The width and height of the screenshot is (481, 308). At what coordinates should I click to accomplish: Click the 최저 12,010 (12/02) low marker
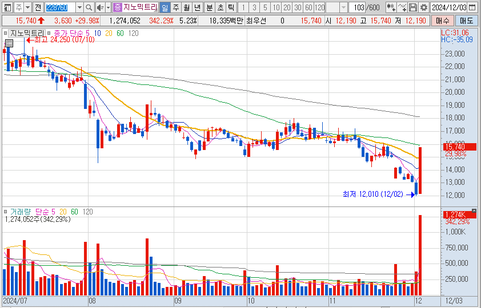[x=379, y=194]
